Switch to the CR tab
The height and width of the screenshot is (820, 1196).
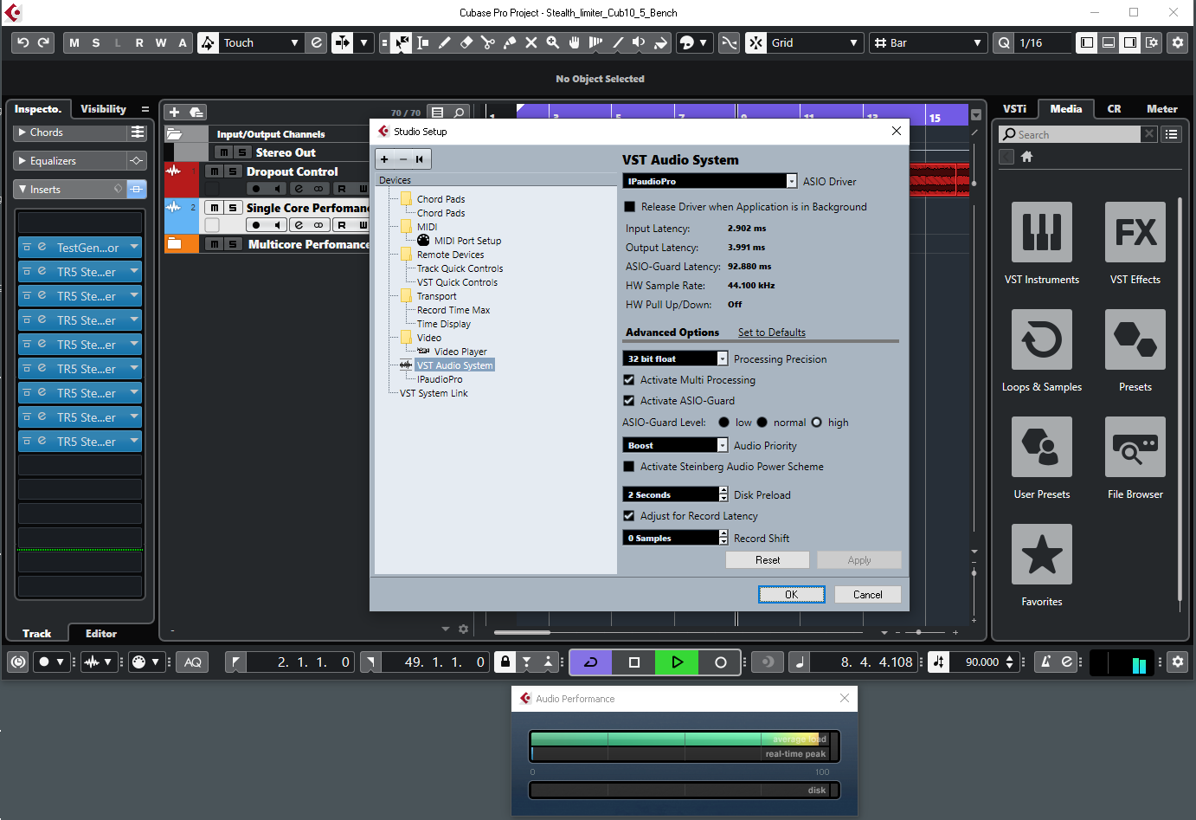point(1114,109)
